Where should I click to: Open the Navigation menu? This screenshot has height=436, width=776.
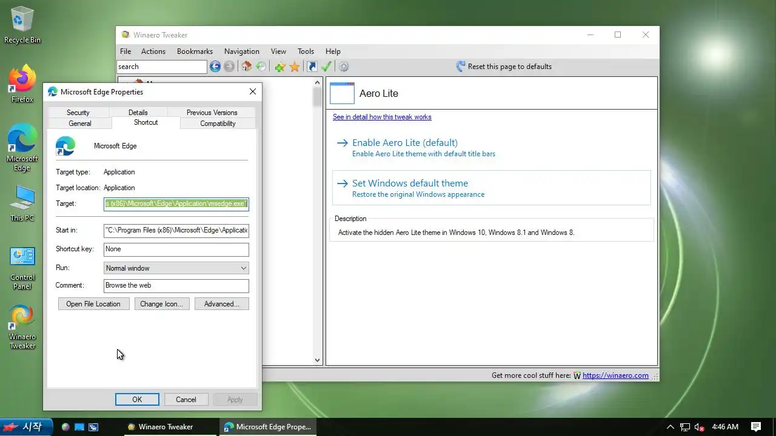pos(242,51)
